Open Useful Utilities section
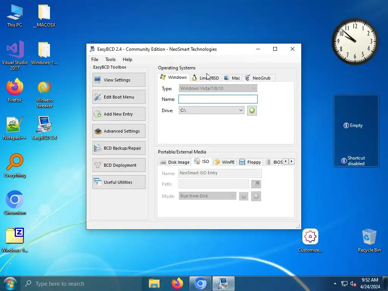Image resolution: width=388 pixels, height=291 pixels. pos(119,182)
